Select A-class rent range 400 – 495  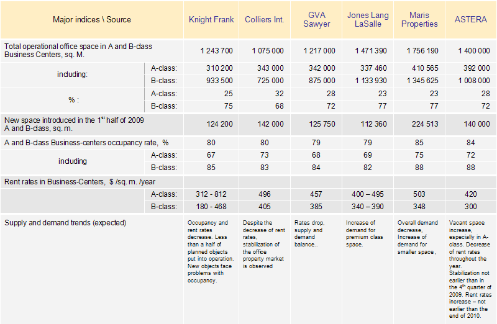click(368, 194)
